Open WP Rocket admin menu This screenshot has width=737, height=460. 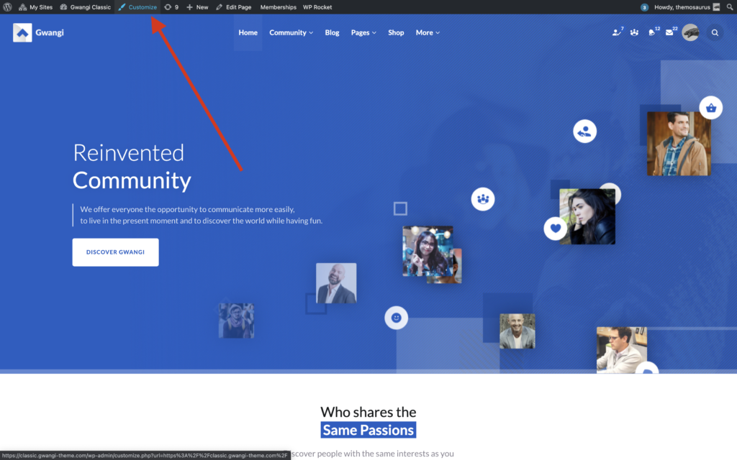click(x=317, y=7)
